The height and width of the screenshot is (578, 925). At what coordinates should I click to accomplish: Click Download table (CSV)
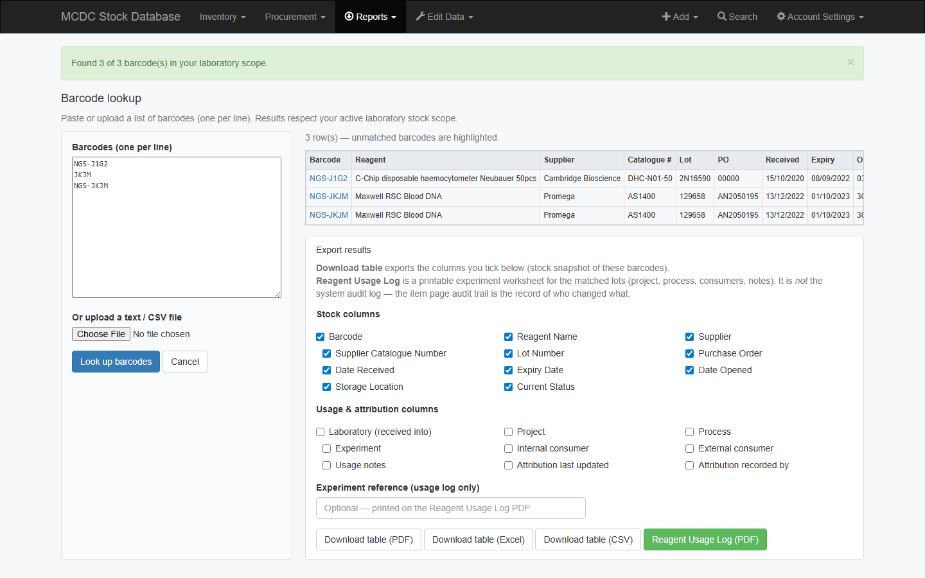pyautogui.click(x=588, y=539)
